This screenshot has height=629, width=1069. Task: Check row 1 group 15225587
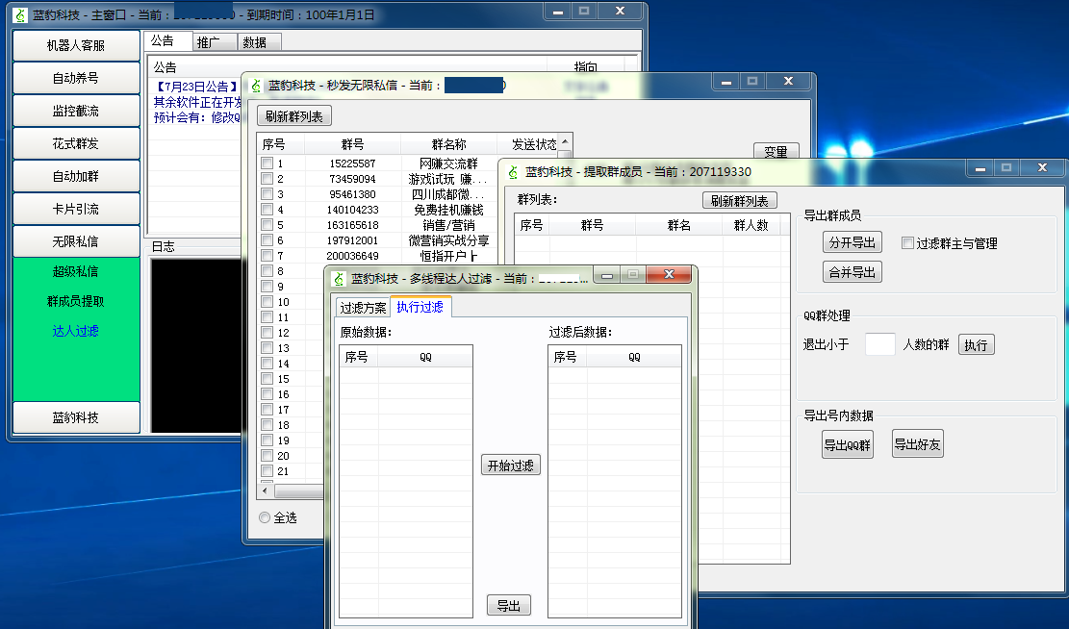pos(267,164)
